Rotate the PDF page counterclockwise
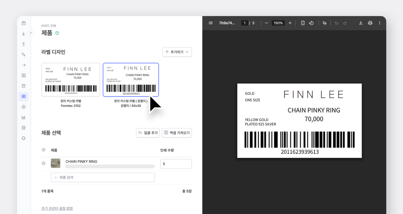Screen dimensions: 403x214 [x=311, y=23]
